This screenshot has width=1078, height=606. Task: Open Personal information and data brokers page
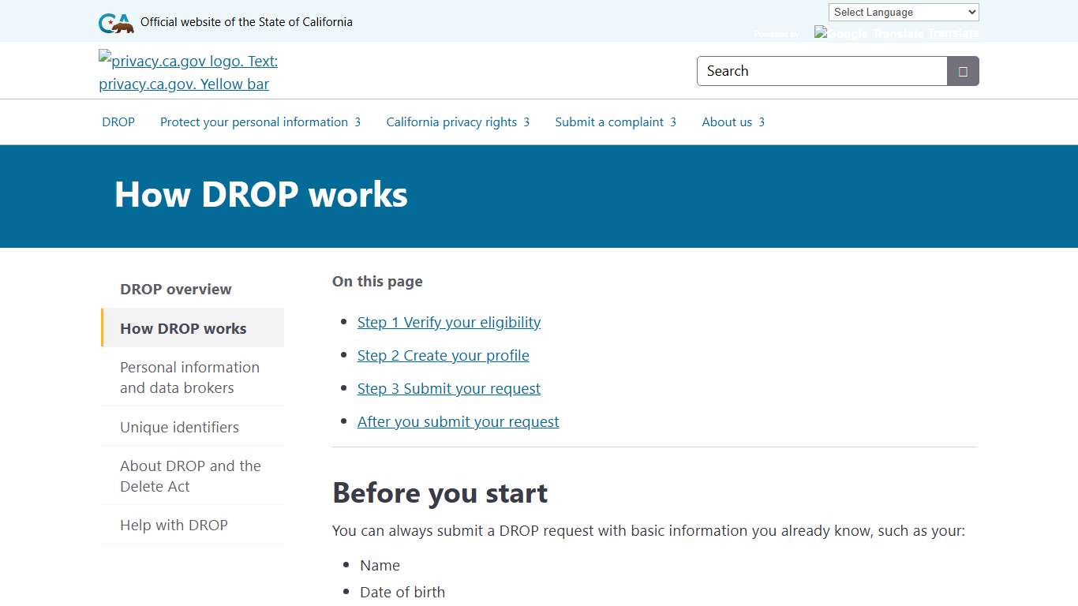click(189, 377)
